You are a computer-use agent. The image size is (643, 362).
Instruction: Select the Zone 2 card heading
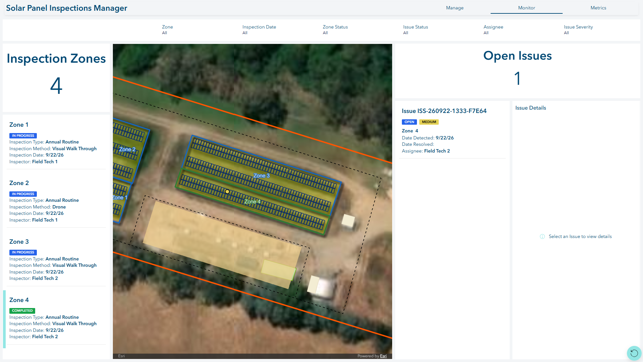pyautogui.click(x=19, y=183)
